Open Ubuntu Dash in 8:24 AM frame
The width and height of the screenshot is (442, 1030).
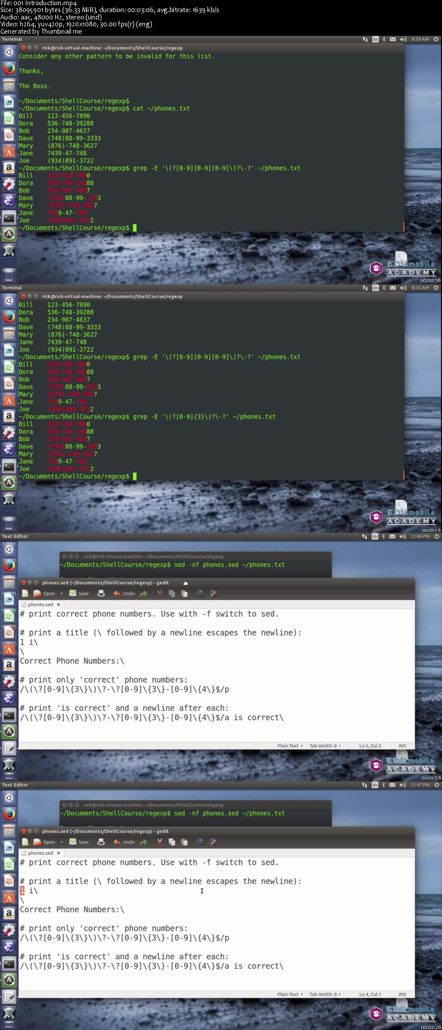[x=9, y=52]
